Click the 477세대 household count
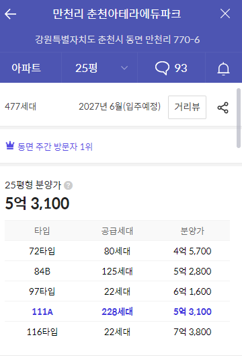The height and width of the screenshot is (356, 242). [20, 106]
